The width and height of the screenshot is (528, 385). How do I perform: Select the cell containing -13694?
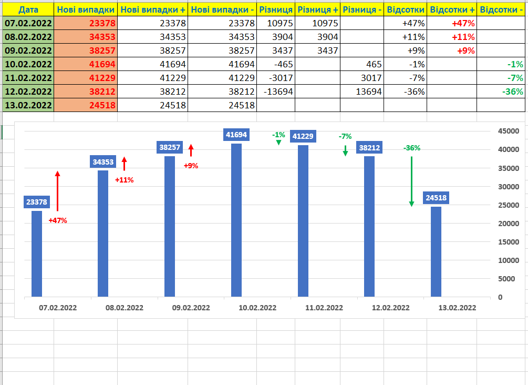(x=275, y=92)
